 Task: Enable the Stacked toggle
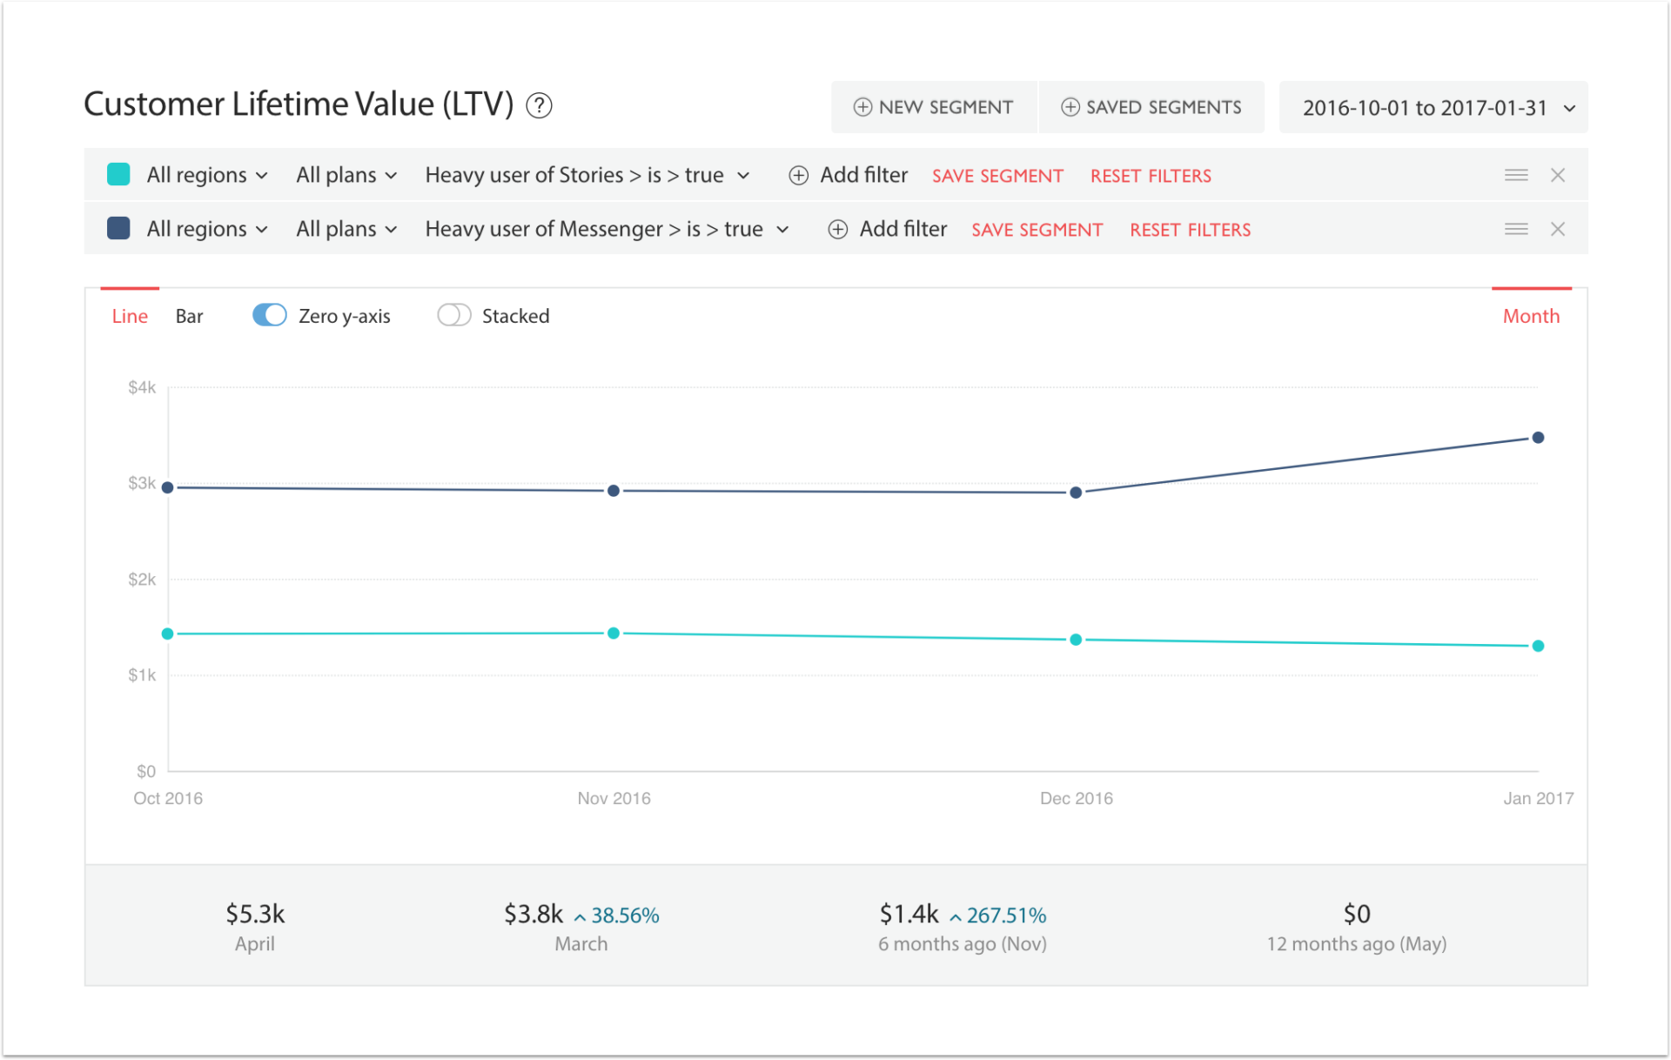coord(453,315)
